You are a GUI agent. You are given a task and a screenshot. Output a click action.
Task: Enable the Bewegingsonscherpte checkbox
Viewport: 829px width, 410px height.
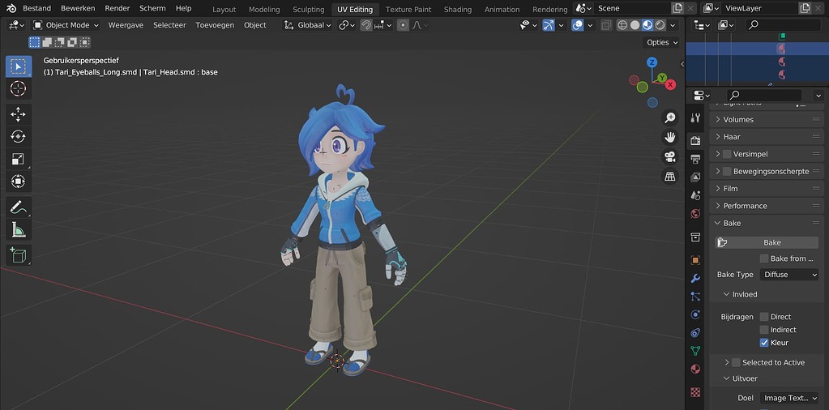click(727, 171)
